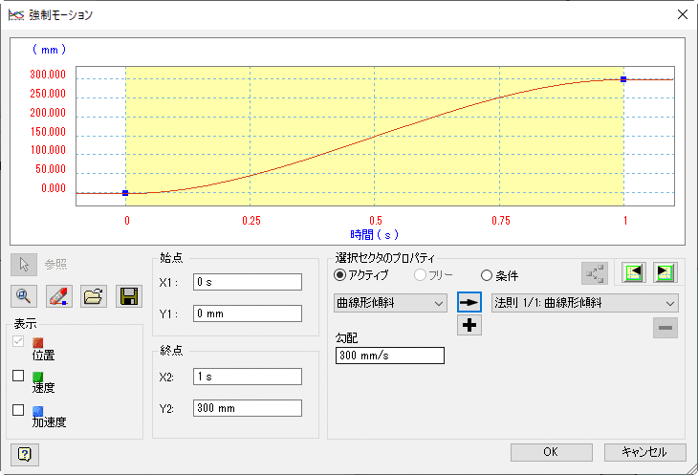Click OK to confirm
698x475 pixels.
(551, 452)
